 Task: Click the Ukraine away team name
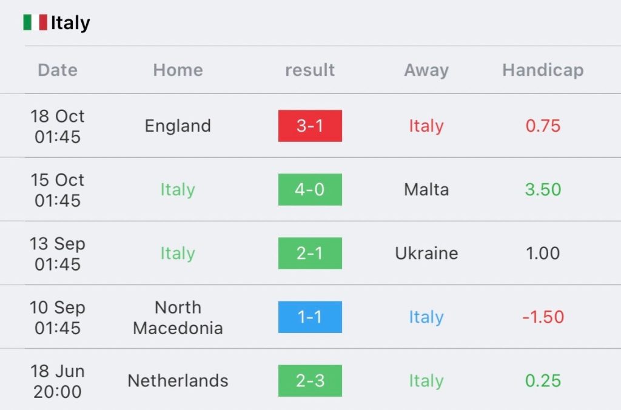(x=426, y=253)
